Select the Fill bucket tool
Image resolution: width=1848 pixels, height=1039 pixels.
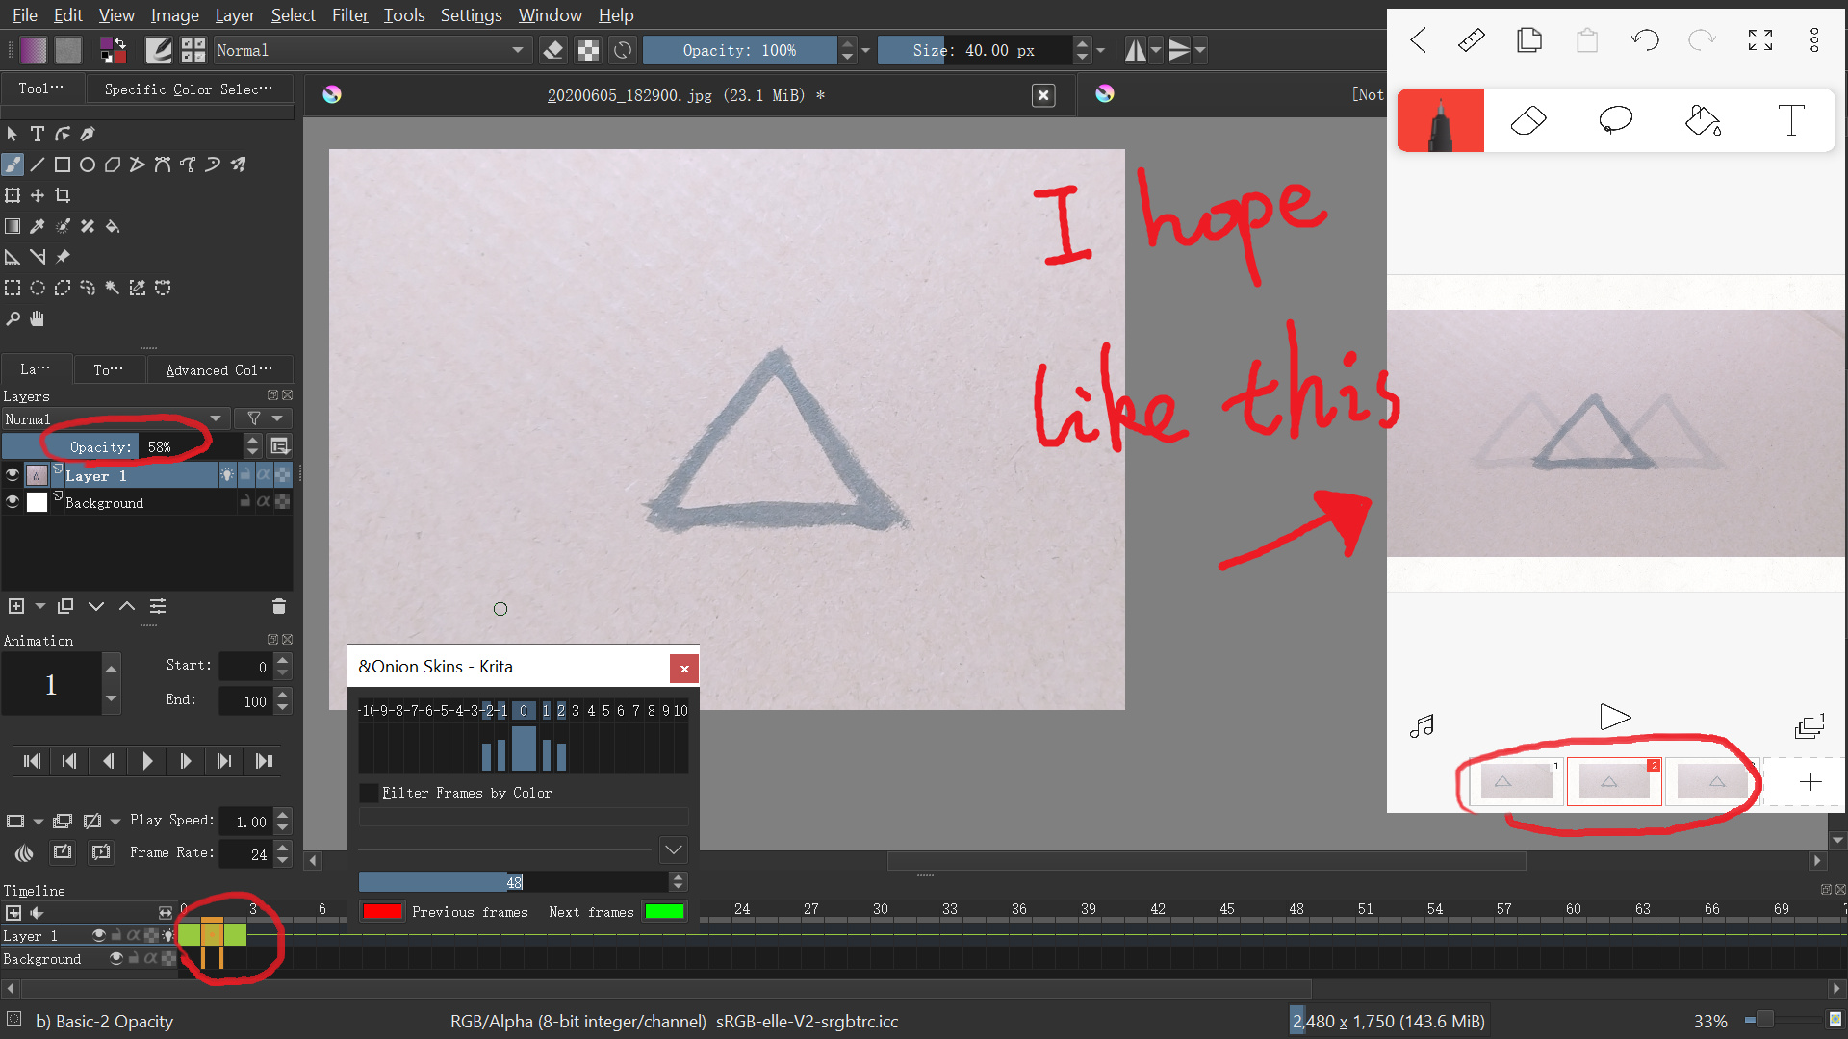[113, 226]
